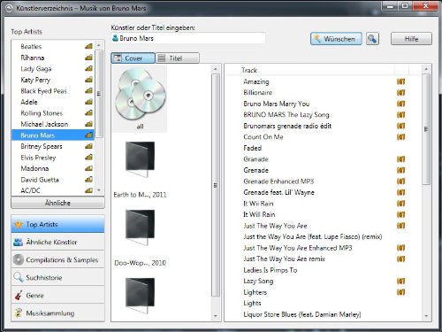The width and height of the screenshot is (442, 332).
Task: Click the disc icon of Compilations & Samples
Action: (x=19, y=259)
